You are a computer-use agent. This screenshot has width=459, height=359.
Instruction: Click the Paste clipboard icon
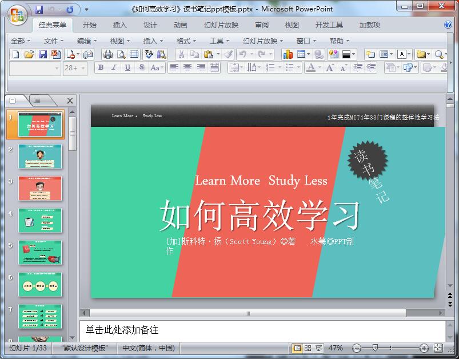[x=209, y=54]
